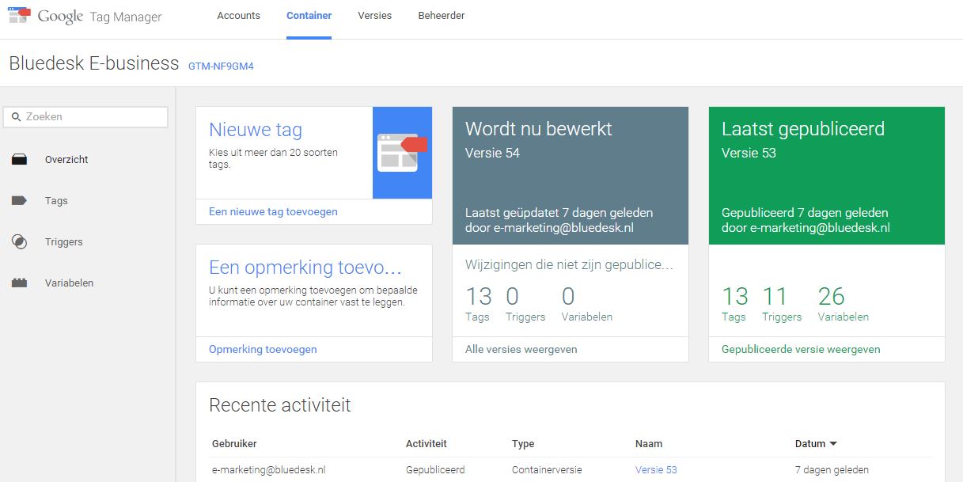The width and height of the screenshot is (963, 482).
Task: Click the Triggers circle icon in sidebar
Action: click(19, 242)
